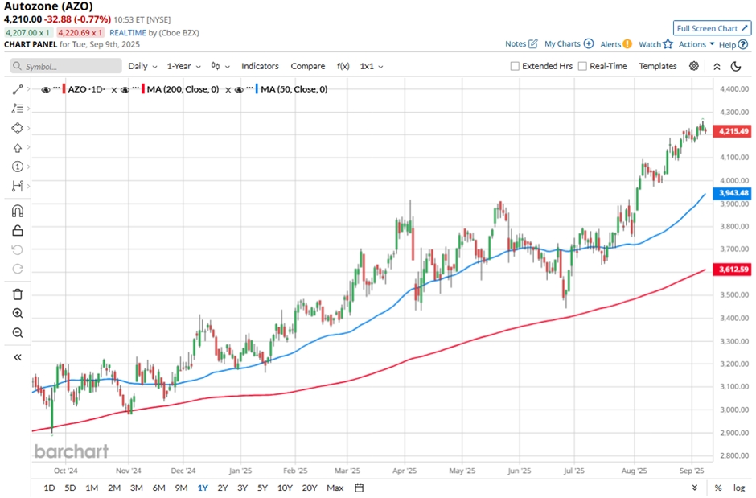The image size is (756, 498).
Task: Select the 5Y time range
Action: pos(262,488)
